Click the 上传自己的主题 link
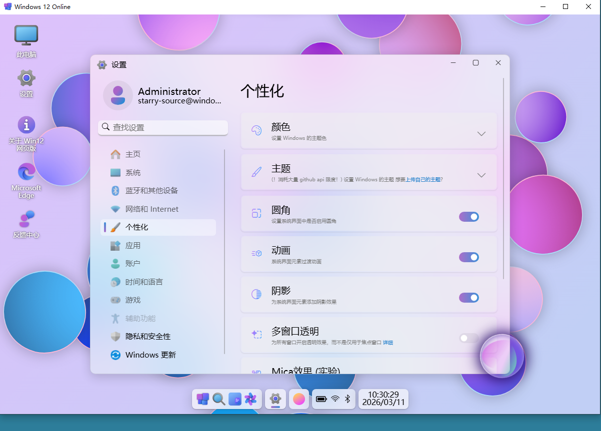 (423, 180)
